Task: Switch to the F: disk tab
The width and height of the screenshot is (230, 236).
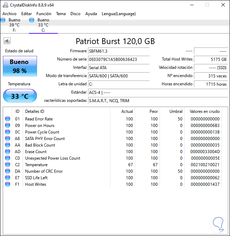Action: pos(14,25)
